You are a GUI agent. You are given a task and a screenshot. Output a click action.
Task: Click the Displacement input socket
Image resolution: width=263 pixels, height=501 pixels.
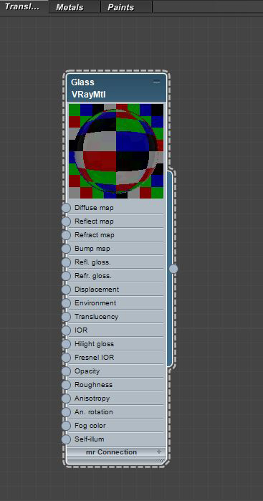pos(66,290)
